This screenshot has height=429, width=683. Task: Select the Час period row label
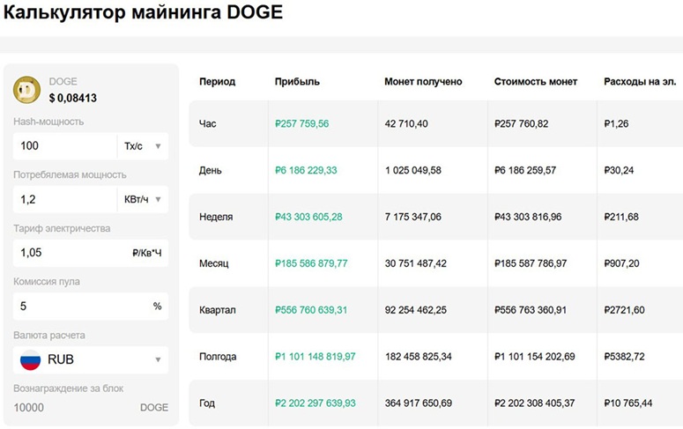(207, 123)
